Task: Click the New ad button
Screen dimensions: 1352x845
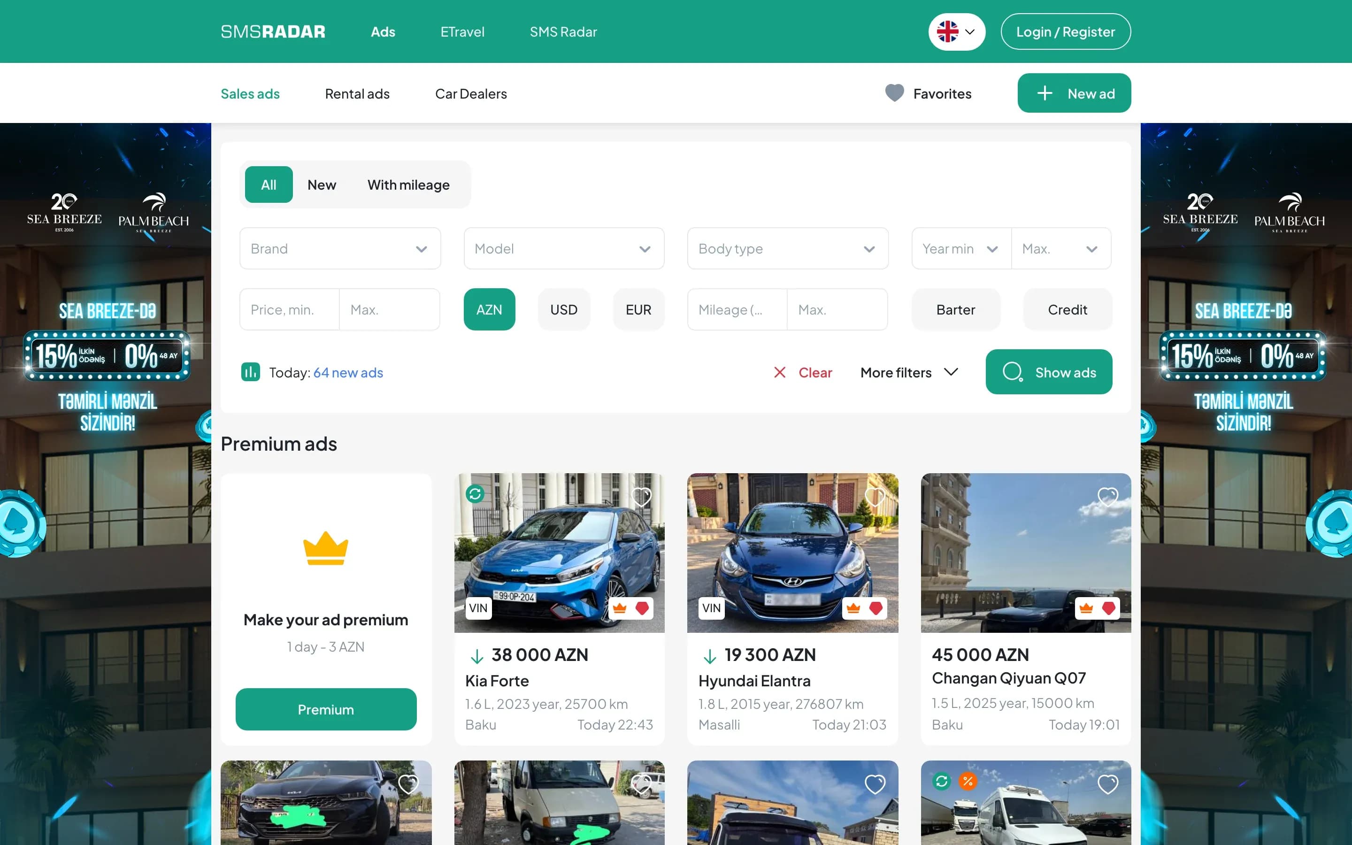Action: (1074, 93)
